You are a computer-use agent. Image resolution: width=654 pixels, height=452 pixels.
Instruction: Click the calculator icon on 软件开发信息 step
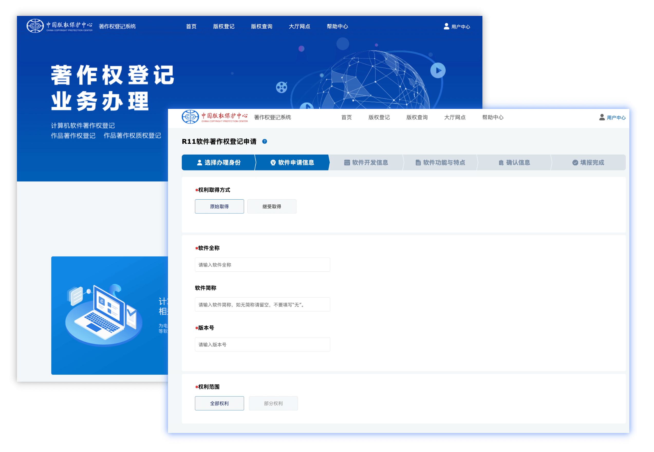[347, 163]
